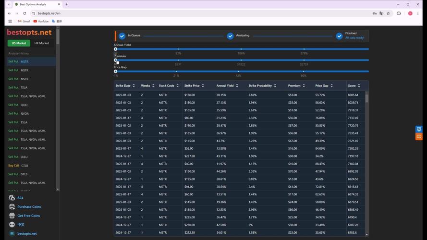Click the bestopts.net account link
This screenshot has width=427, height=240.
coord(27,233)
